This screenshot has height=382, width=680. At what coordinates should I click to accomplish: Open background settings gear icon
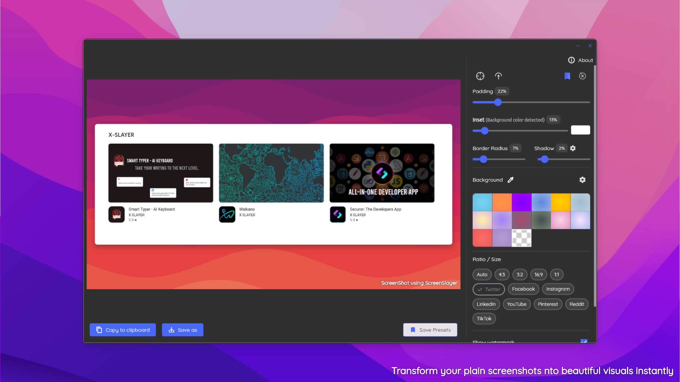tap(582, 180)
